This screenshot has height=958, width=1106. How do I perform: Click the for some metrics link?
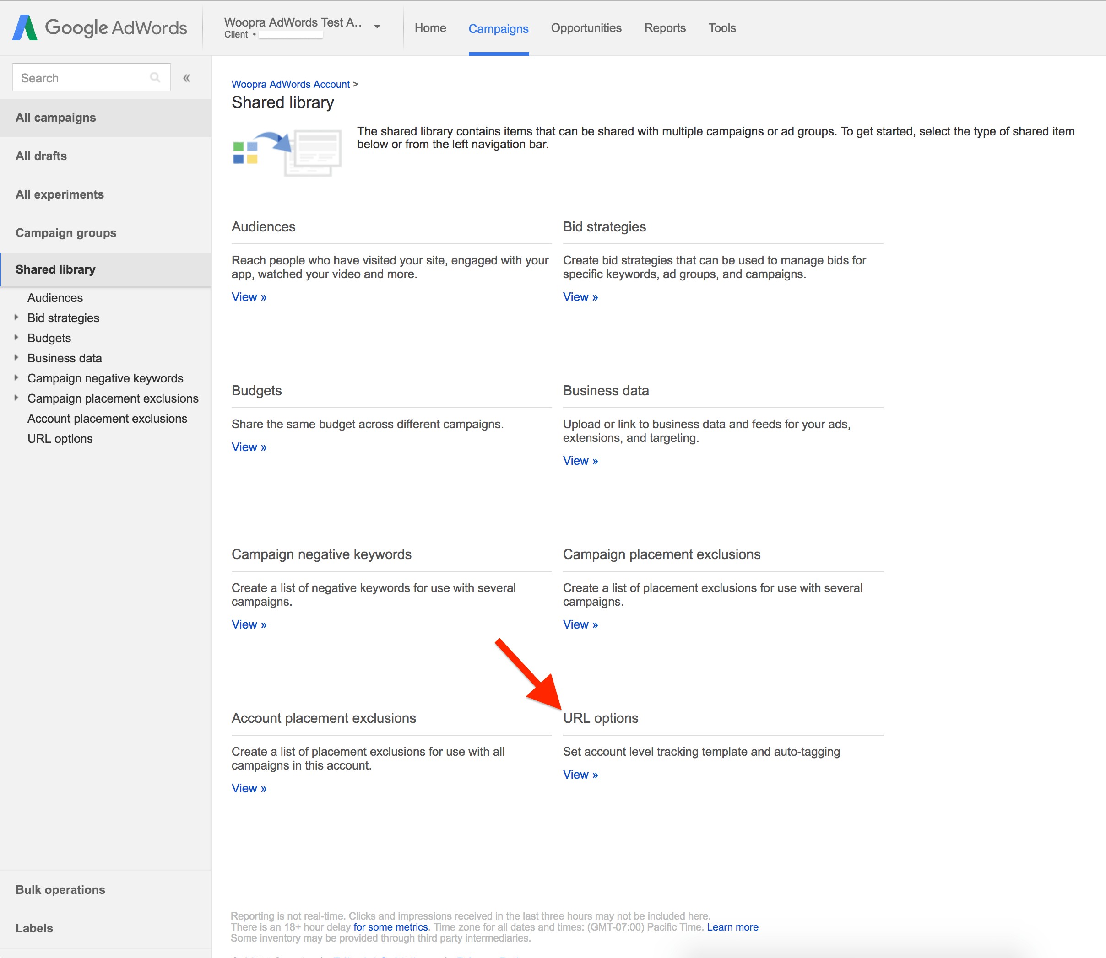pyautogui.click(x=390, y=926)
